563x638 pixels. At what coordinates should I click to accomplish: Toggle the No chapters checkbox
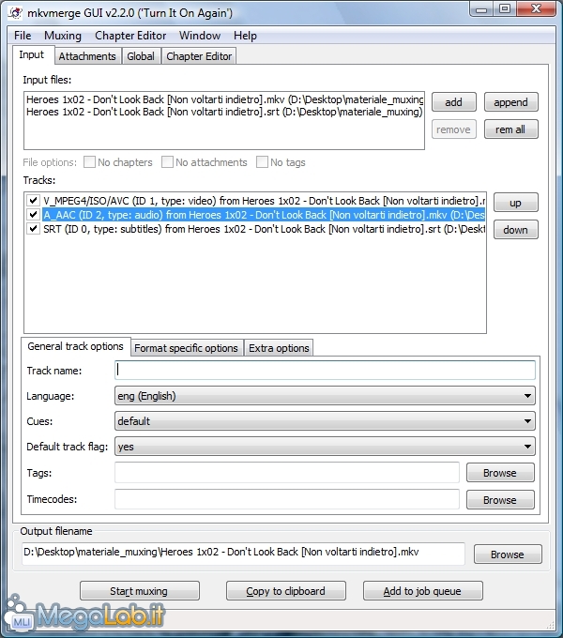click(x=89, y=162)
